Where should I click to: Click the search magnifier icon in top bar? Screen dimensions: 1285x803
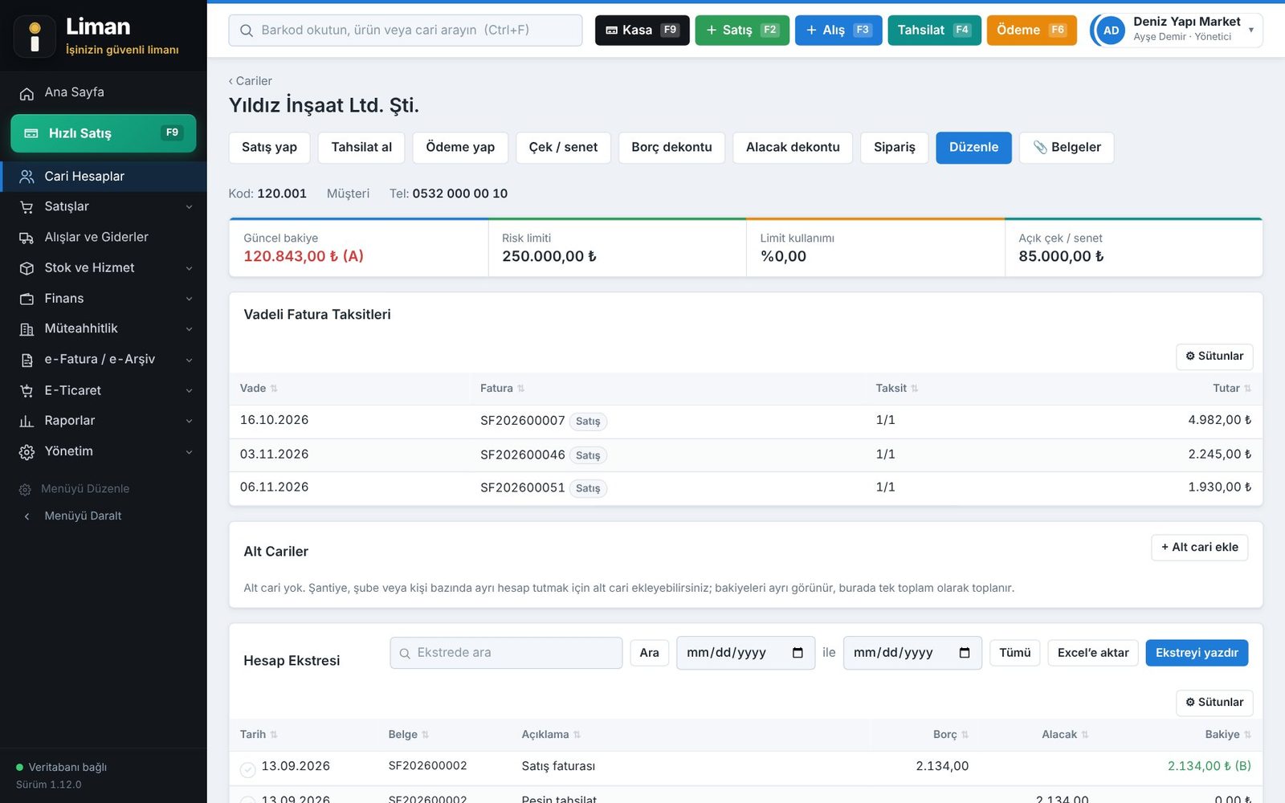247,31
